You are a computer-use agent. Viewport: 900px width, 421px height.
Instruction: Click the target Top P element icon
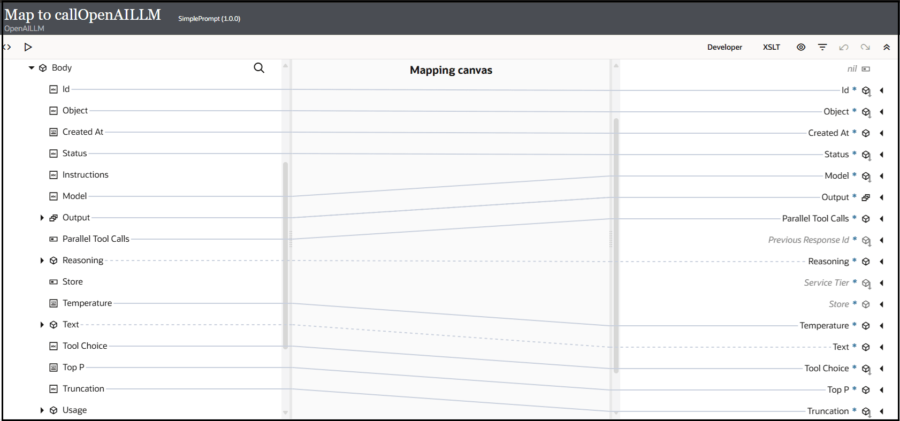[866, 390]
